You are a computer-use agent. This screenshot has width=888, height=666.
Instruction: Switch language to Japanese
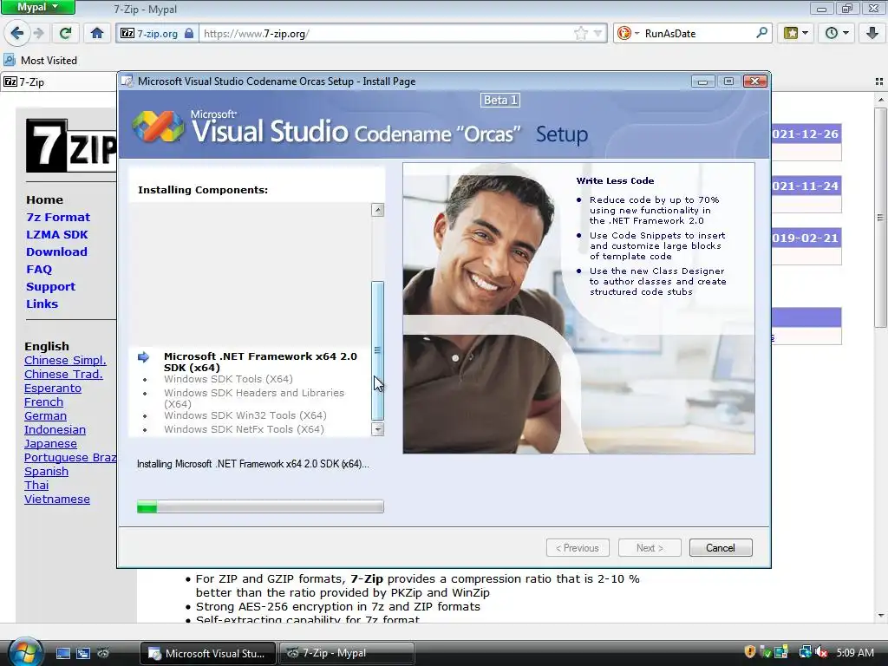[50, 443]
